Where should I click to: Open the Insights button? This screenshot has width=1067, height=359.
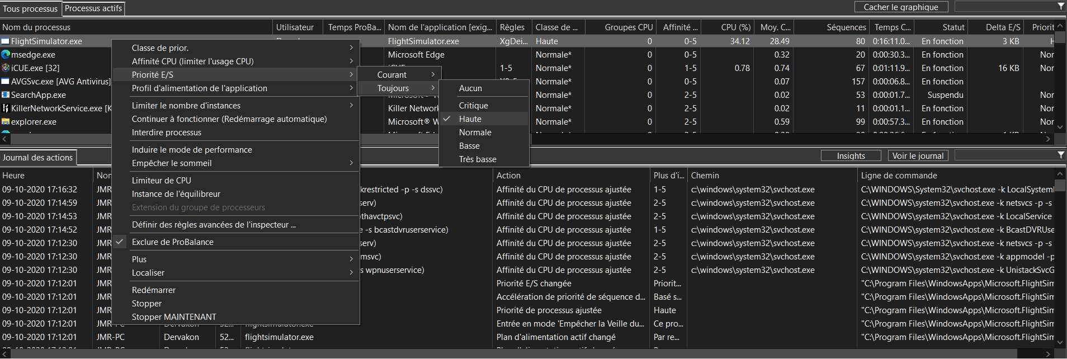pyautogui.click(x=851, y=156)
